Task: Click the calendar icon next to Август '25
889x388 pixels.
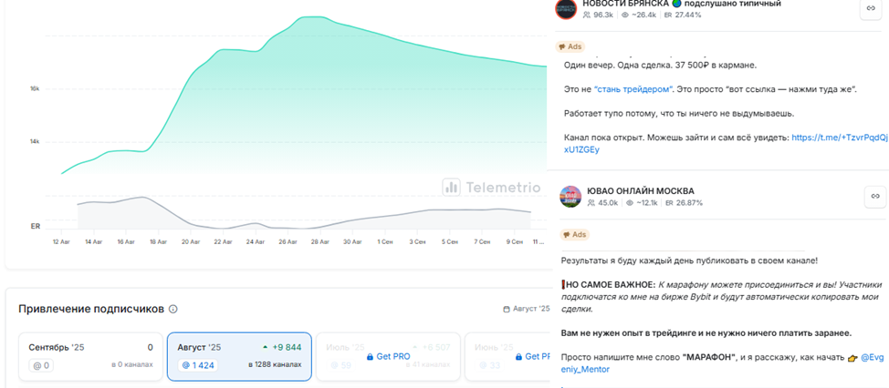Action: pos(507,310)
